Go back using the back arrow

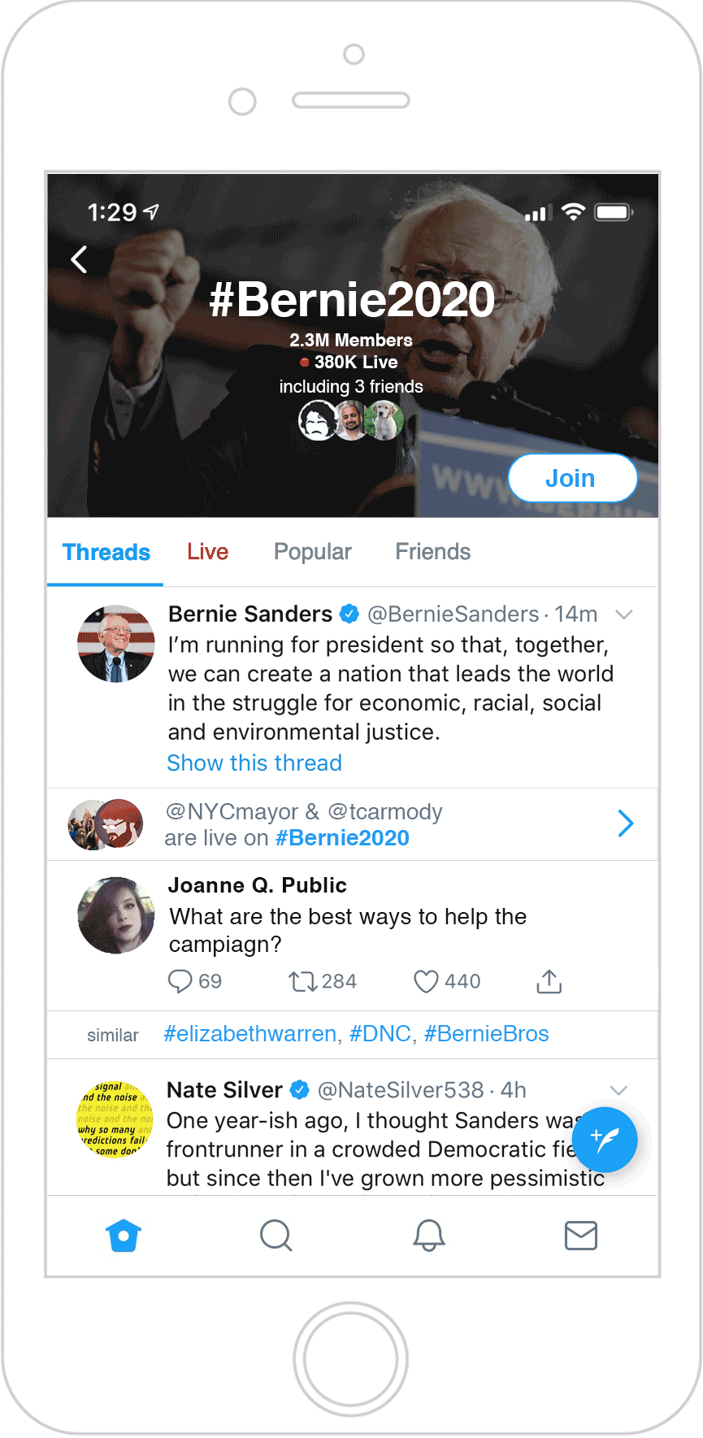pyautogui.click(x=79, y=260)
